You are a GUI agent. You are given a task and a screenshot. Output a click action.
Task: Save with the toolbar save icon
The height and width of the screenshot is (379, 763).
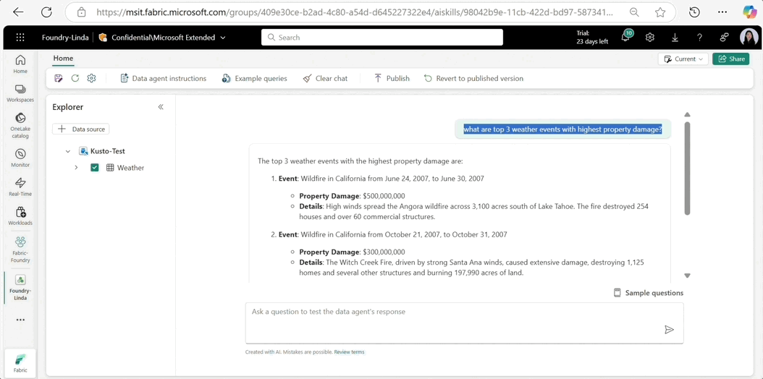coord(59,78)
